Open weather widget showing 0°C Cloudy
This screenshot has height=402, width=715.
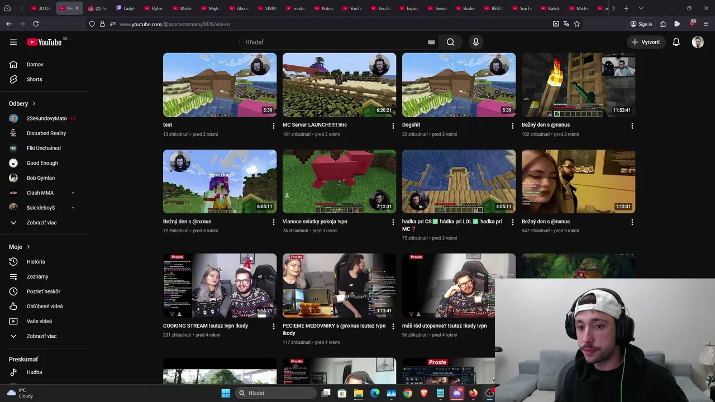pyautogui.click(x=21, y=393)
